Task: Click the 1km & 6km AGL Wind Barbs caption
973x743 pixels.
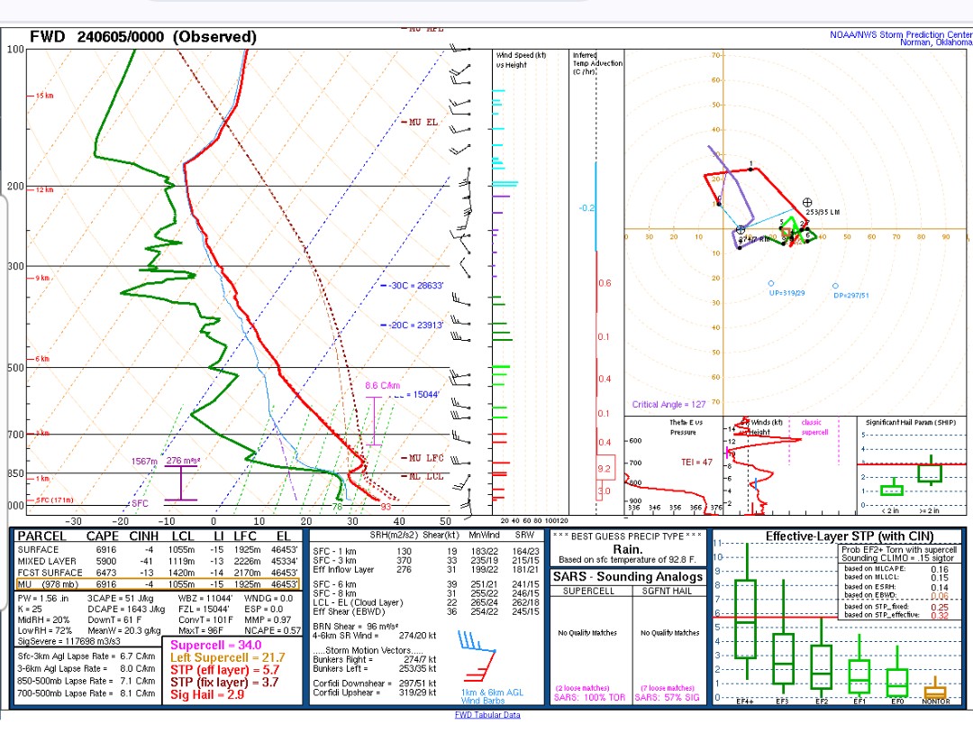Action: (492, 696)
